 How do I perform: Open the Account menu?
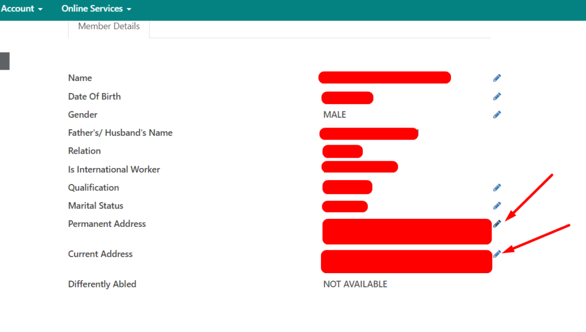coord(17,9)
